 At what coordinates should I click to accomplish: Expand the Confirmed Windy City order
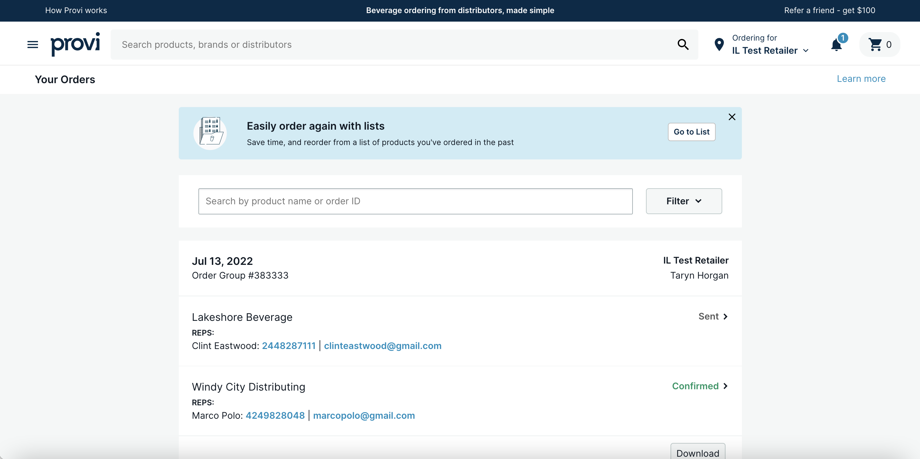(700, 386)
